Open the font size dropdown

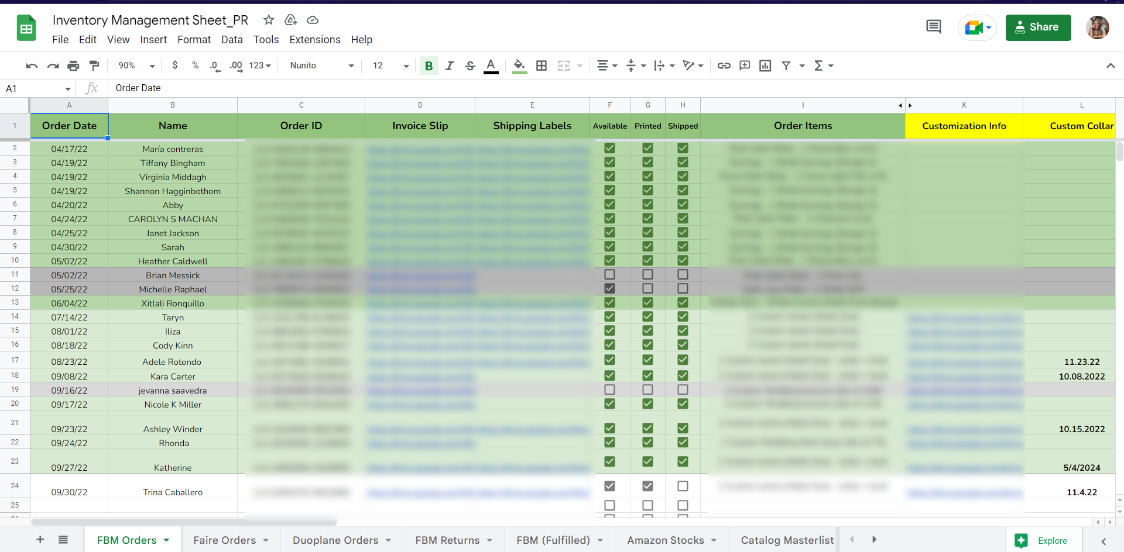point(390,65)
